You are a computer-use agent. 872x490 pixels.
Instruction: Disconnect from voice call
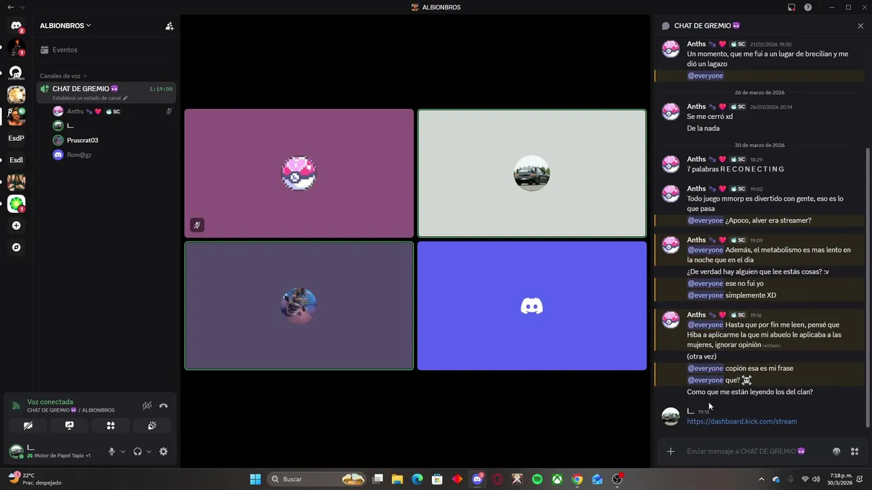coord(163,406)
